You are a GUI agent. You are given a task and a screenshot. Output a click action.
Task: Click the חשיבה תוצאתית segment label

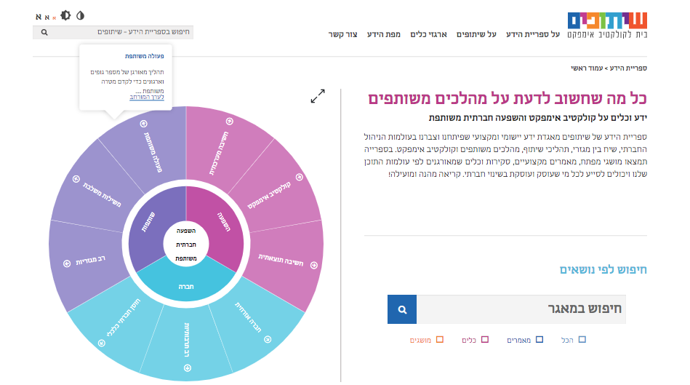click(x=281, y=260)
